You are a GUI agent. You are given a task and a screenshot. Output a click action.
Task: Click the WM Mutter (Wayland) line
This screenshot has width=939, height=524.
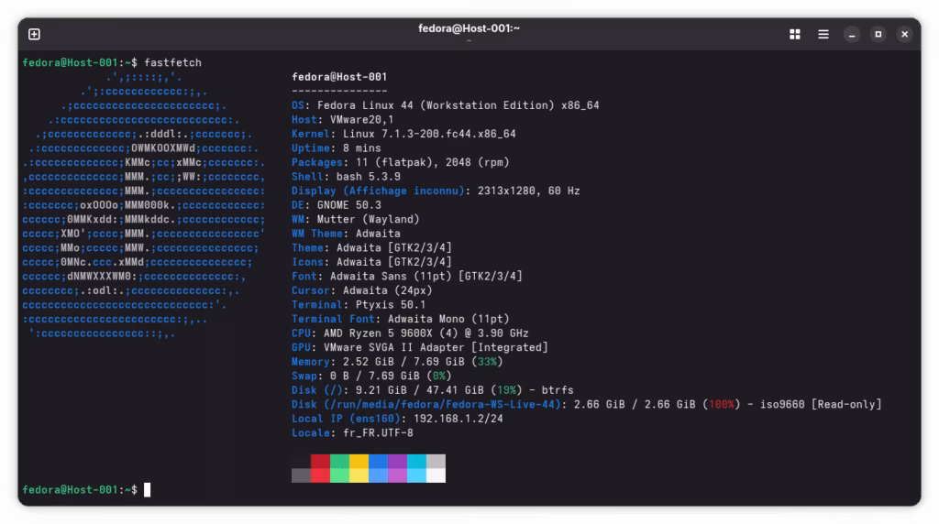tap(356, 219)
